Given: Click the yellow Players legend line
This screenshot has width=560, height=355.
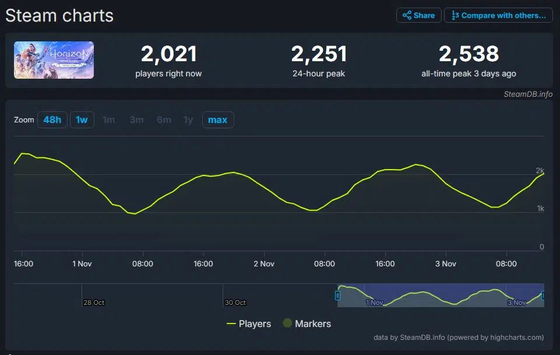Looking at the screenshot, I should 231,324.
